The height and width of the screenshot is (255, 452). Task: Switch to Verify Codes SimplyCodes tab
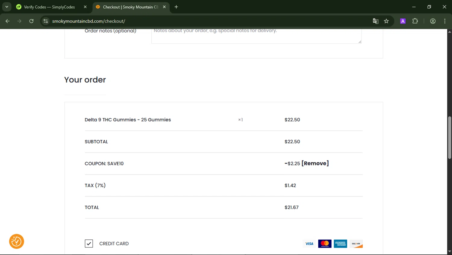50,7
